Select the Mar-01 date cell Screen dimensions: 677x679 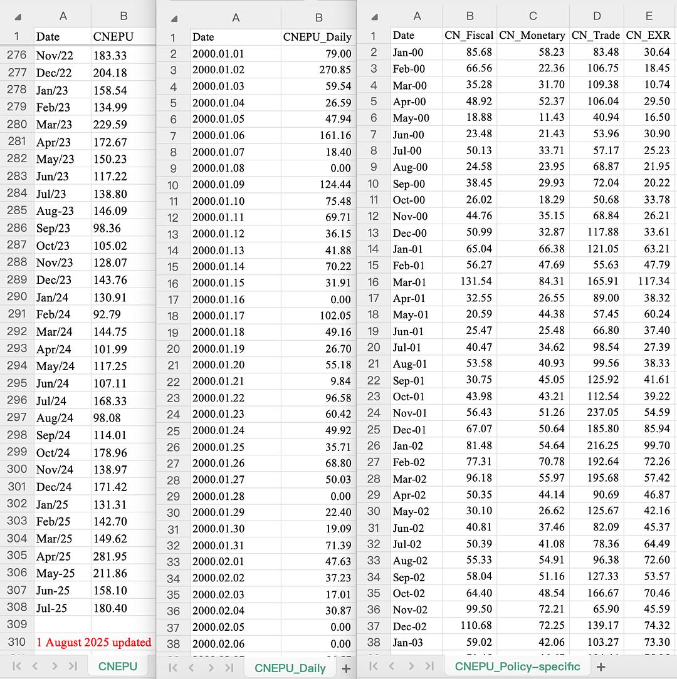pos(416,282)
